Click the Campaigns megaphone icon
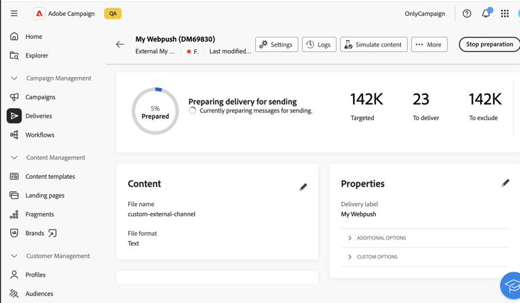 point(14,97)
